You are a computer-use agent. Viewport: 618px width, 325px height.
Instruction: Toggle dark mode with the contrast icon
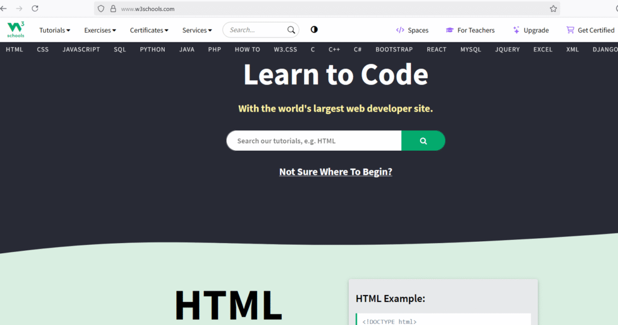coord(314,30)
